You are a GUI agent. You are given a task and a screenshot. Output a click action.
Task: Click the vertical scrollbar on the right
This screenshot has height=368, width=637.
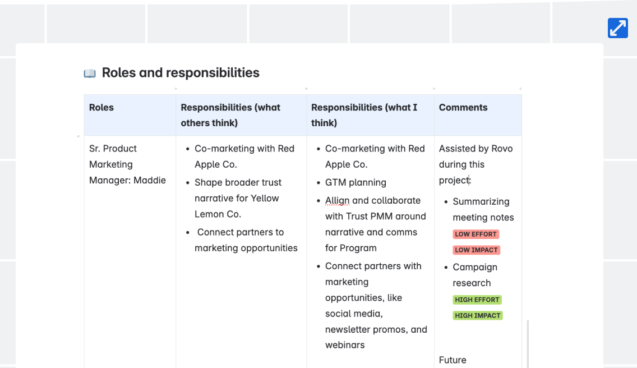(x=528, y=343)
